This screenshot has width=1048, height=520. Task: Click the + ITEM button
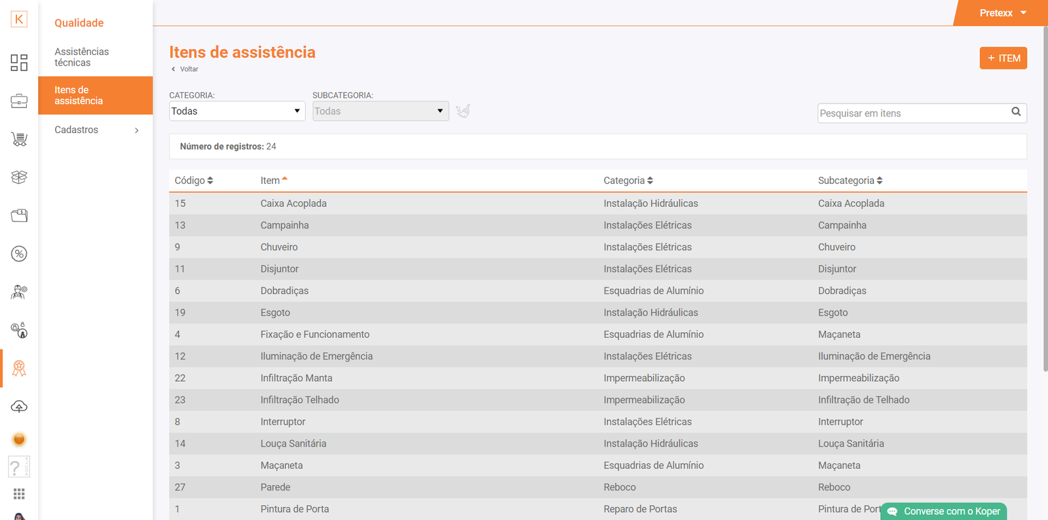1003,58
